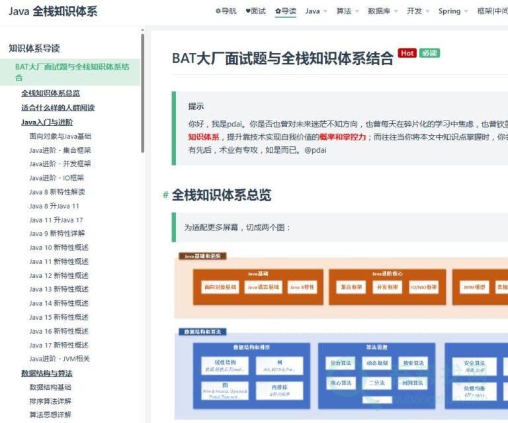Click the red Hot badge
The width and height of the screenshot is (508, 423).
(x=407, y=54)
